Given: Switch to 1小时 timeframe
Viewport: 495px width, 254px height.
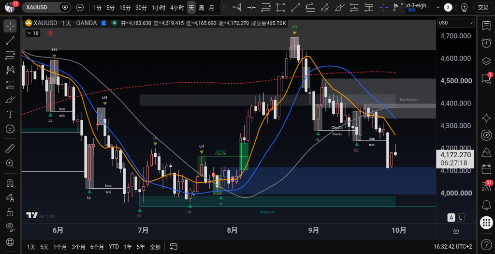Looking at the screenshot, I should [x=159, y=8].
